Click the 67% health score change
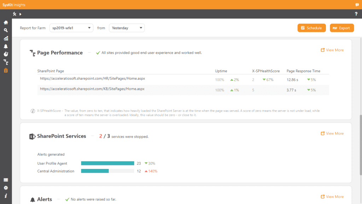The width and height of the screenshot is (362, 204). tap(268, 80)
